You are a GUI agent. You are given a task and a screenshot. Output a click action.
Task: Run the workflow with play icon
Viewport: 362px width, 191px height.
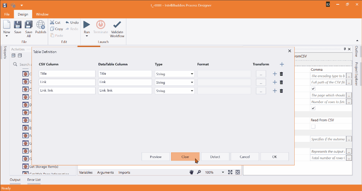click(87, 25)
